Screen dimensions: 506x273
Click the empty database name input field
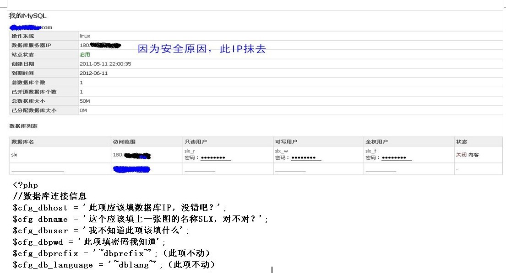(x=37, y=169)
